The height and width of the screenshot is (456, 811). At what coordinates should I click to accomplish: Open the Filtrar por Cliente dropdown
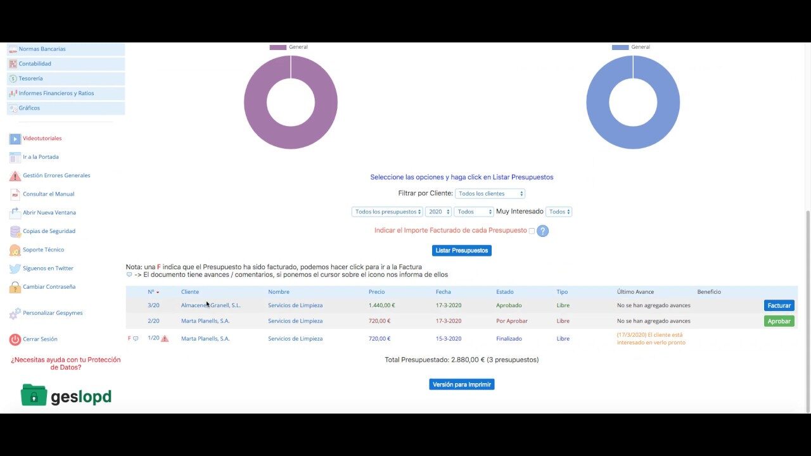(x=490, y=194)
